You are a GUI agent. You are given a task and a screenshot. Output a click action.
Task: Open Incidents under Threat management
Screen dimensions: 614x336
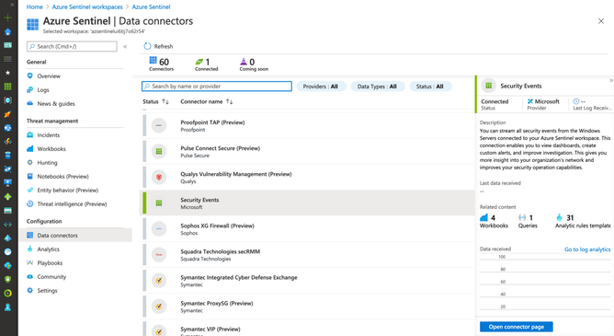point(48,135)
